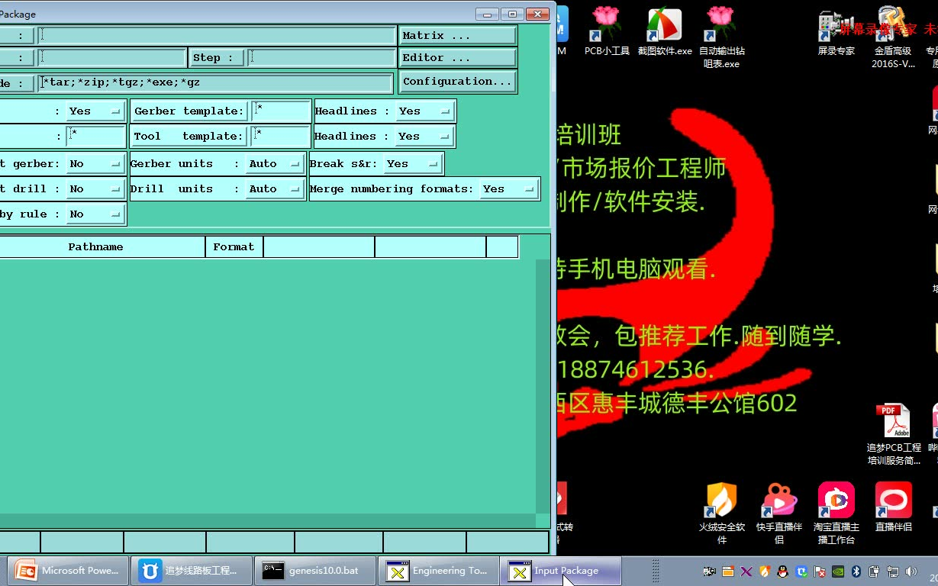Open the Gerber units dropdown
The image size is (938, 586).
click(294, 163)
